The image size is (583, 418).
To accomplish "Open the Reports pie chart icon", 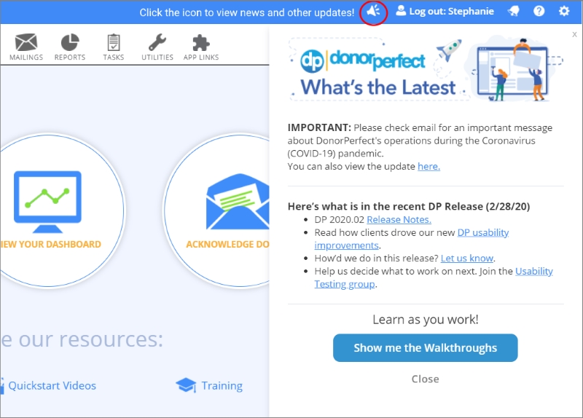I will coord(70,42).
